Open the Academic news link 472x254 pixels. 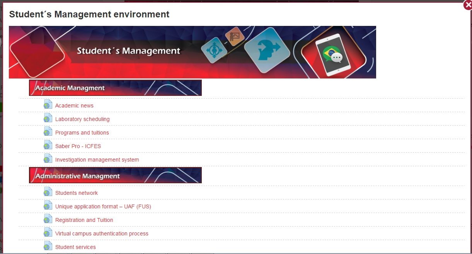pyautogui.click(x=74, y=106)
